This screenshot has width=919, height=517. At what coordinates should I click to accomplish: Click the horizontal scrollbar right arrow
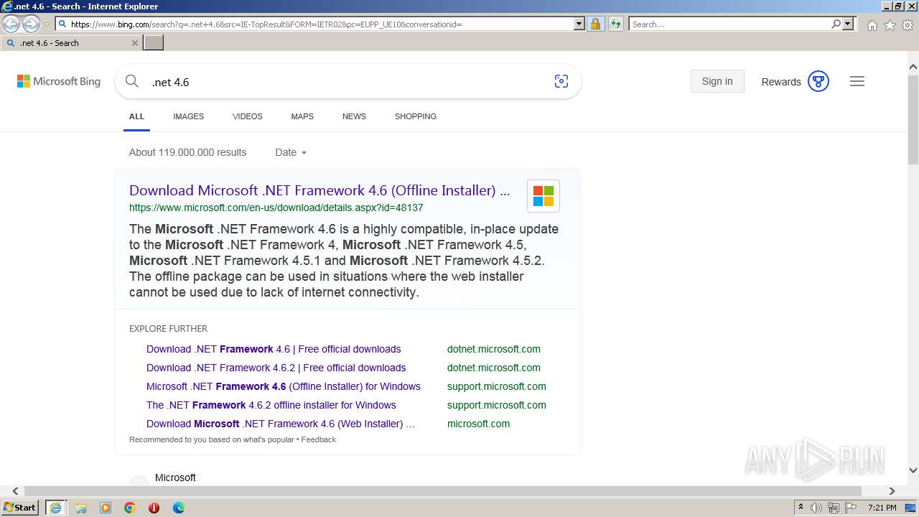pos(892,491)
